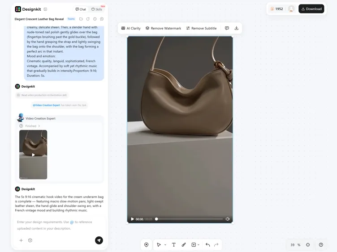Mute the video with speaker icon
Image resolution: width=337 pixels, height=252 pixels.
[x=228, y=219]
